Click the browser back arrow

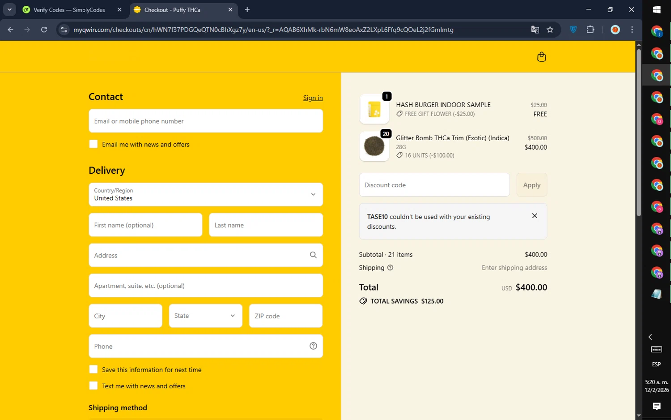tap(10, 30)
